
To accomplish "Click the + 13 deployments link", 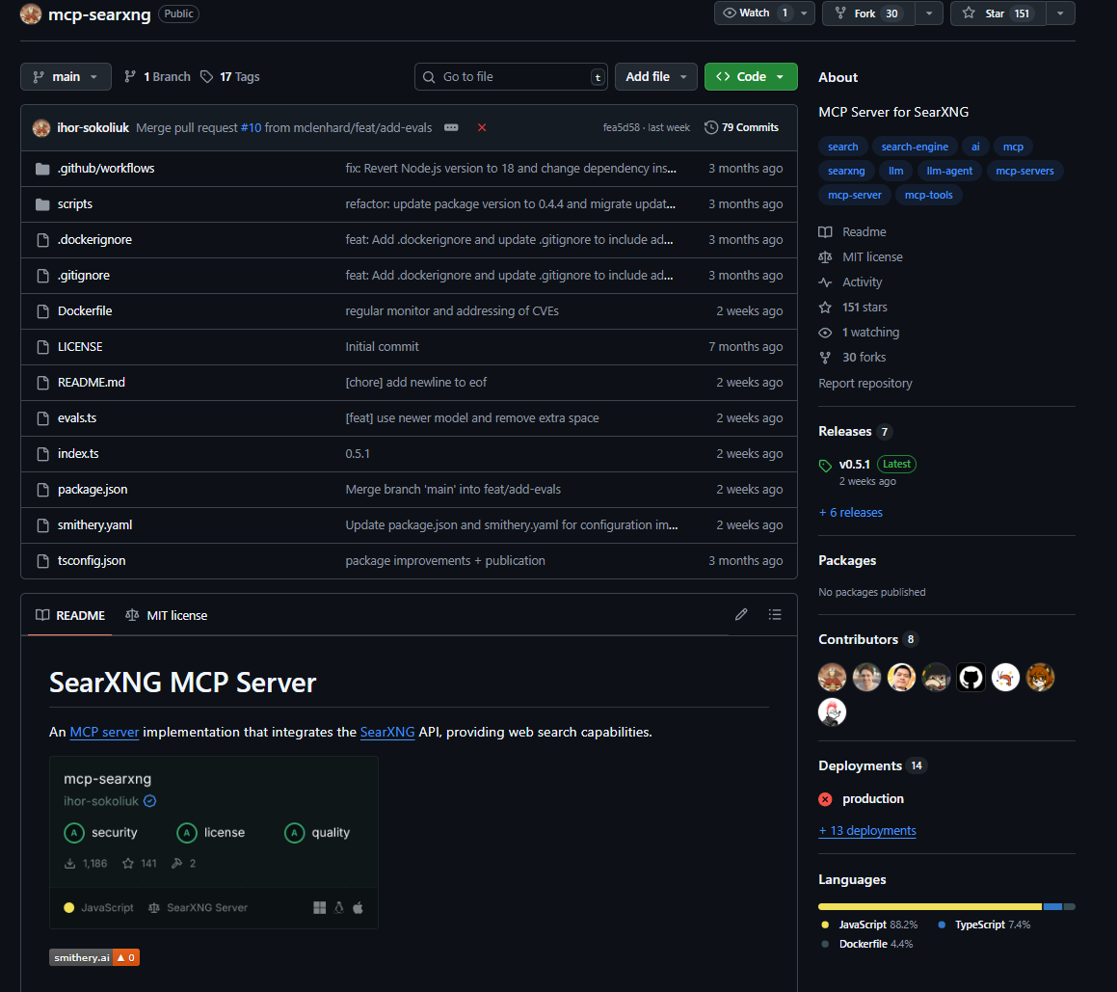I will [867, 830].
